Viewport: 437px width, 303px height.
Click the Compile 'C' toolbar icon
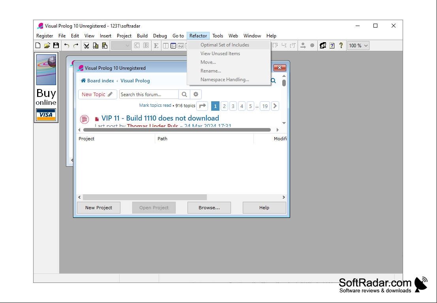pyautogui.click(x=137, y=45)
